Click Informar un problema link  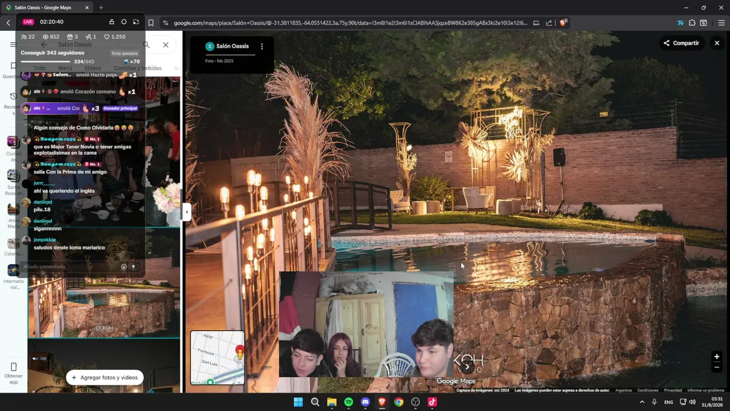pos(705,390)
